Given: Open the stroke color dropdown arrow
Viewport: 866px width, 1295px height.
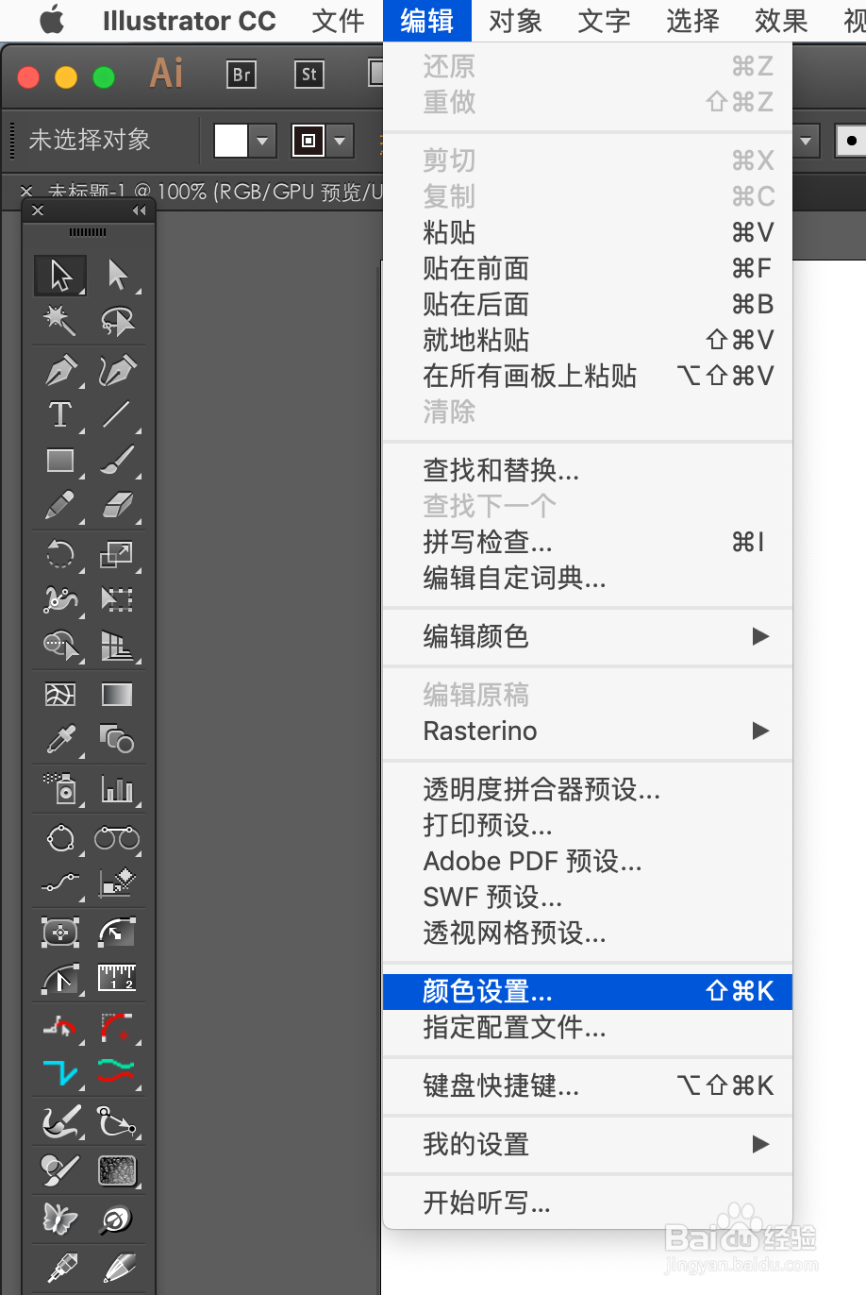Looking at the screenshot, I should pos(341,141).
